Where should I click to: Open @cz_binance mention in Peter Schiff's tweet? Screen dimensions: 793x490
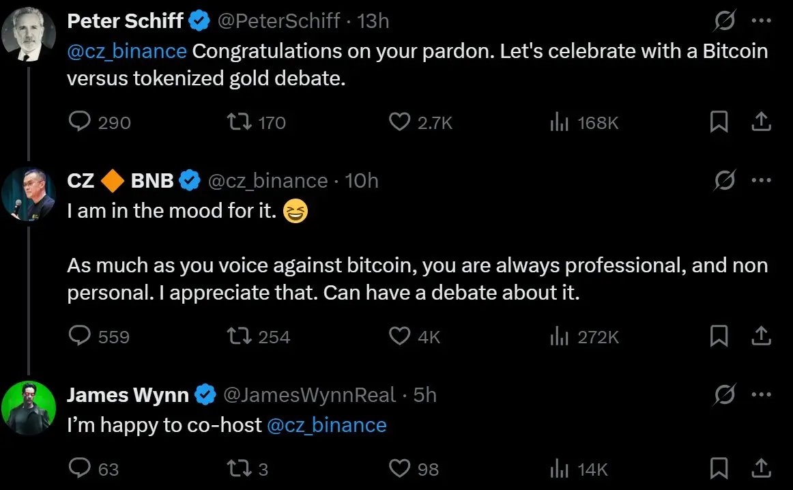click(127, 51)
